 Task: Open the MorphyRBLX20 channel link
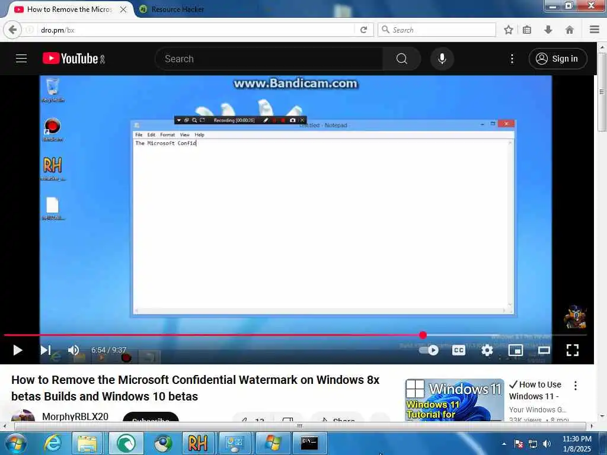pyautogui.click(x=75, y=416)
